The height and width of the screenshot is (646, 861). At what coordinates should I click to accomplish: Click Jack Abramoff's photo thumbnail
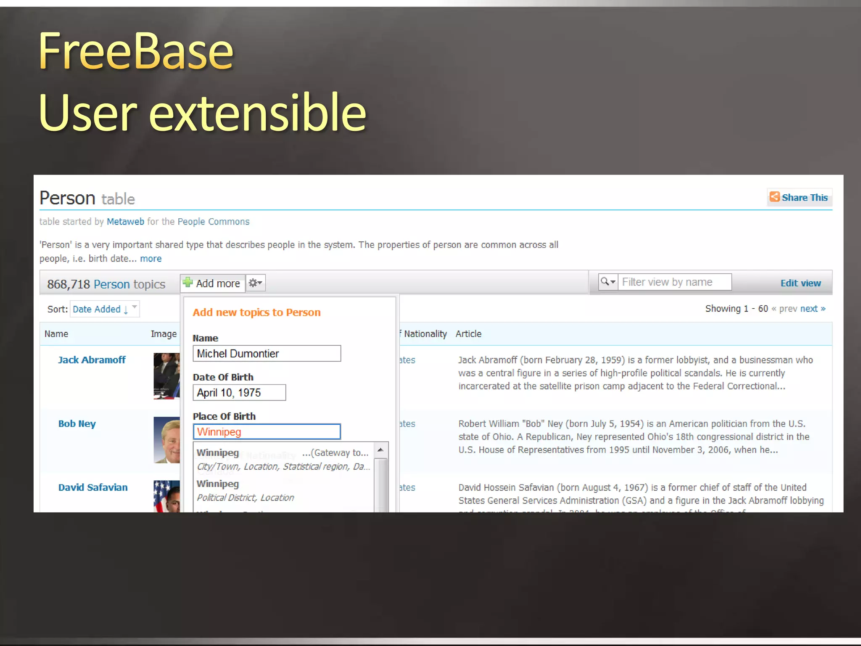pos(166,376)
